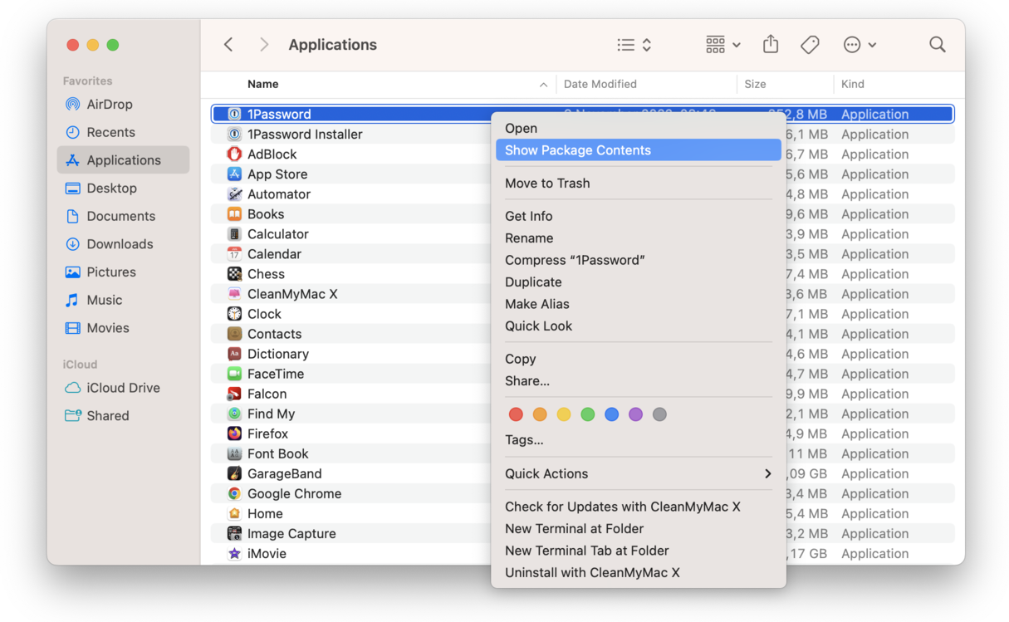Viewport: 1009px width, 622px height.
Task: Open Downloads in the sidebar
Action: click(x=120, y=244)
